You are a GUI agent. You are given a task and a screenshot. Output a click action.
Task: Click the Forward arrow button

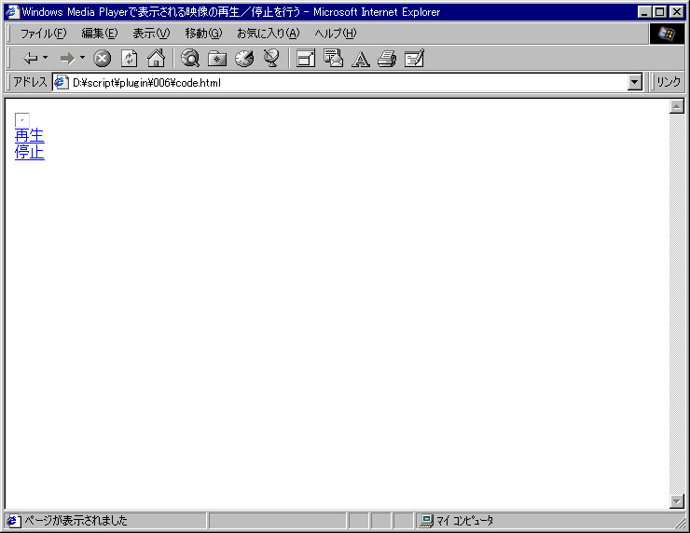click(67, 58)
